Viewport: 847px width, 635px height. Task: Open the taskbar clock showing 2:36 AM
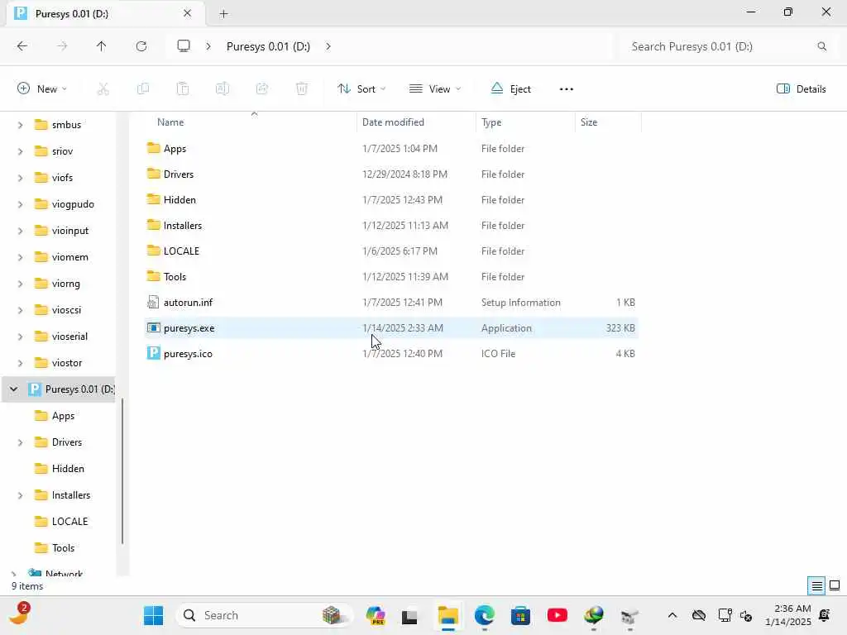click(787, 615)
